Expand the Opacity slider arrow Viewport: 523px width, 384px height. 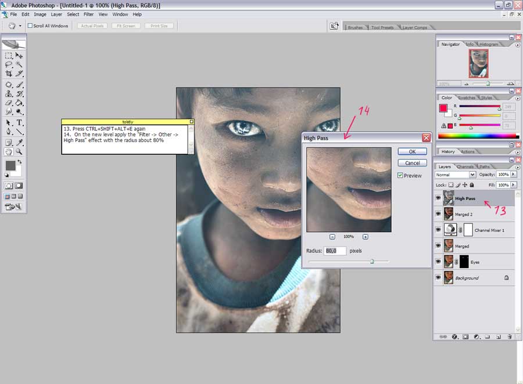point(513,175)
